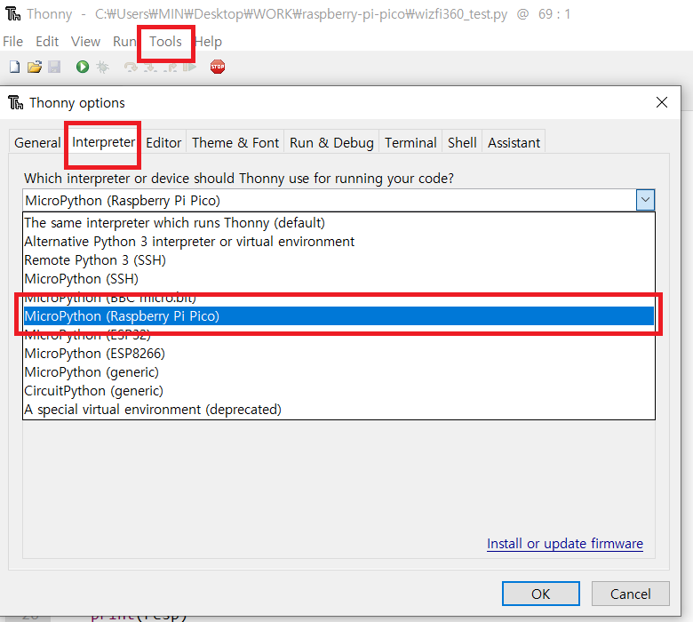The height and width of the screenshot is (622, 693).
Task: Open the Run menu
Action: pyautogui.click(x=124, y=42)
